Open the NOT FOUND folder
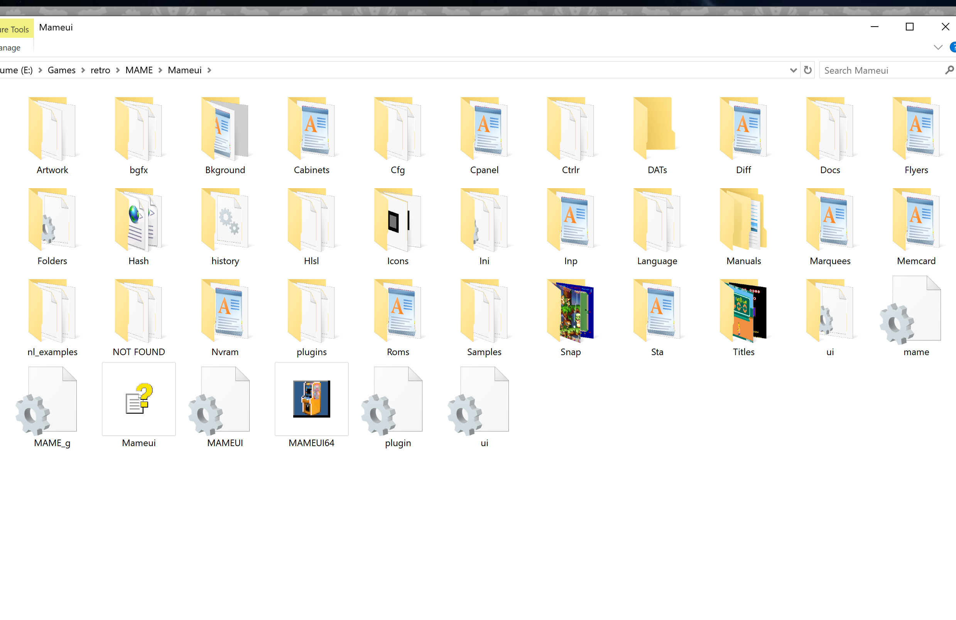The image size is (956, 620). pos(139,318)
